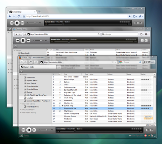Viewport: 162px width, 144px height.
Task: Open gear settings menu in Safari window
Action: click(146, 34)
